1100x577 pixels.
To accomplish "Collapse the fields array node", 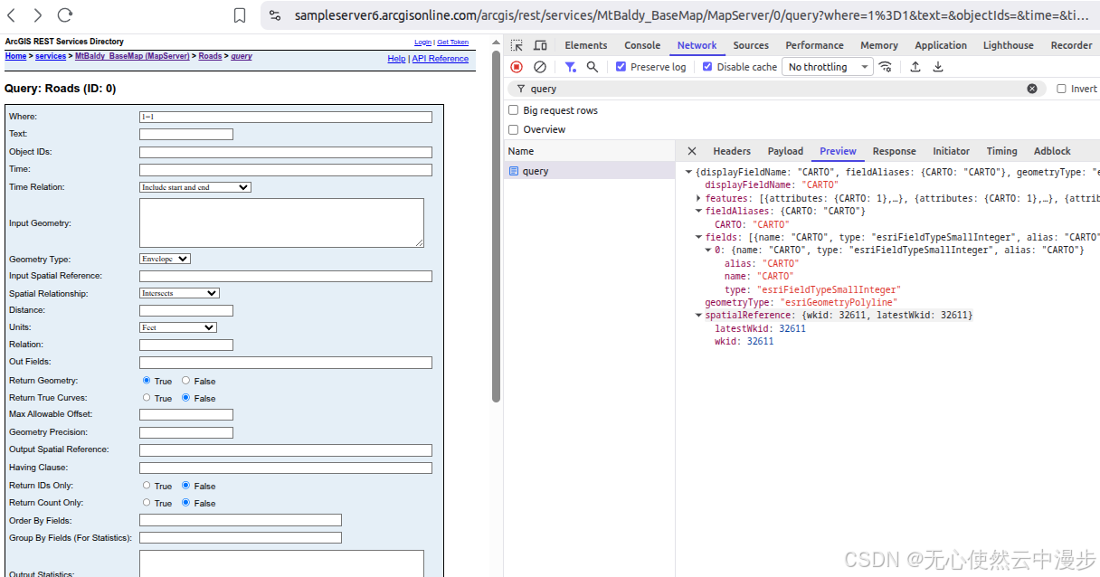I will tap(698, 237).
